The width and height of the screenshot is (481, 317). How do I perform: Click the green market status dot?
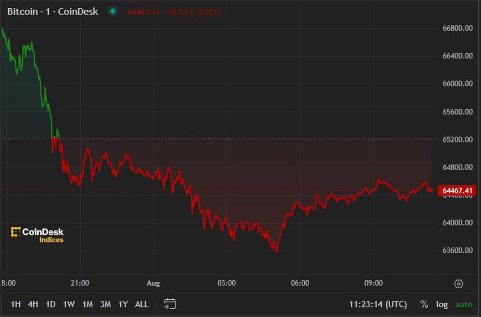coord(113,11)
